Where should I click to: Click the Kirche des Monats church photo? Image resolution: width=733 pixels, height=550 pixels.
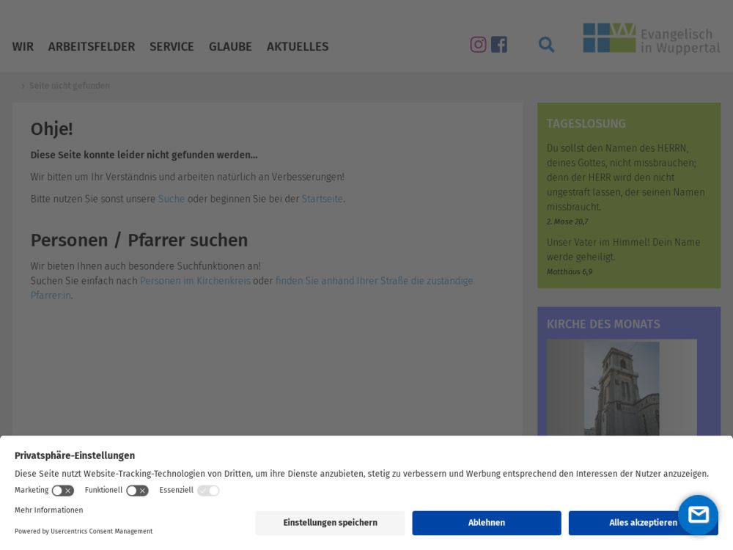[622, 389]
